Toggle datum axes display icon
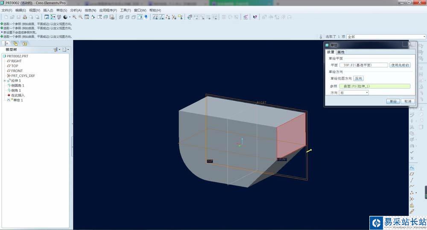The image size is (427, 230). coord(162,17)
